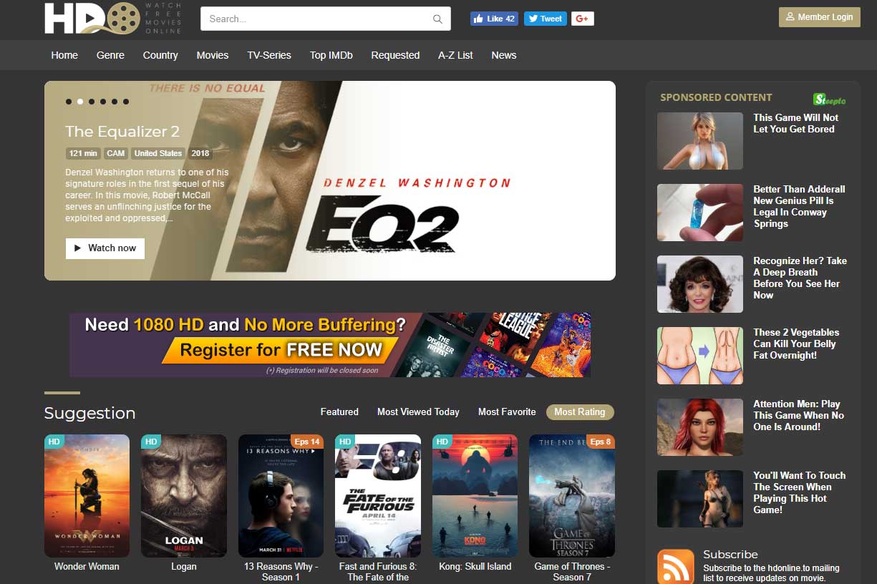Select the Most Rating tab
Screen dimensions: 877x584
point(580,412)
